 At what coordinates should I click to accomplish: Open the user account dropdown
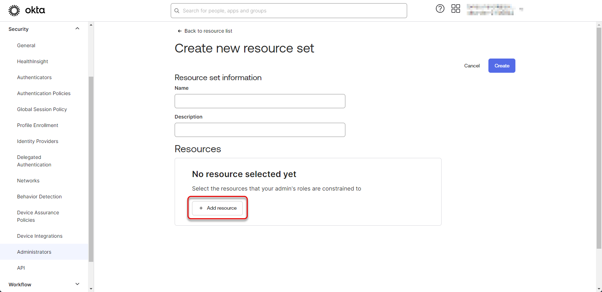coord(521,10)
